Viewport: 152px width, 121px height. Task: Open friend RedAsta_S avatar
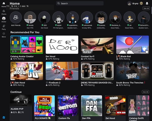[115, 17]
